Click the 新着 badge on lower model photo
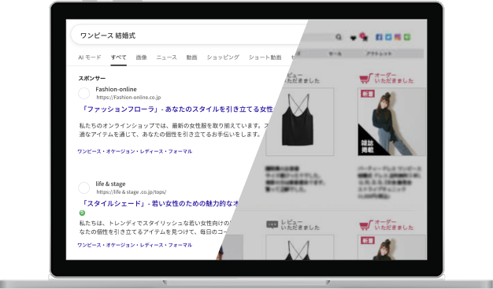 pyautogui.click(x=368, y=241)
